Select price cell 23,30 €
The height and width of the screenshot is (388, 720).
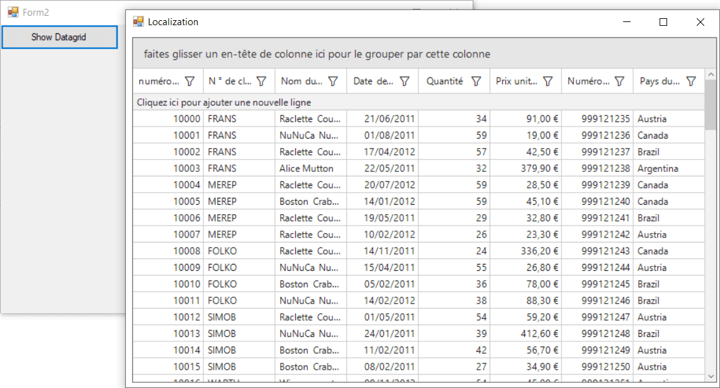tap(526, 234)
